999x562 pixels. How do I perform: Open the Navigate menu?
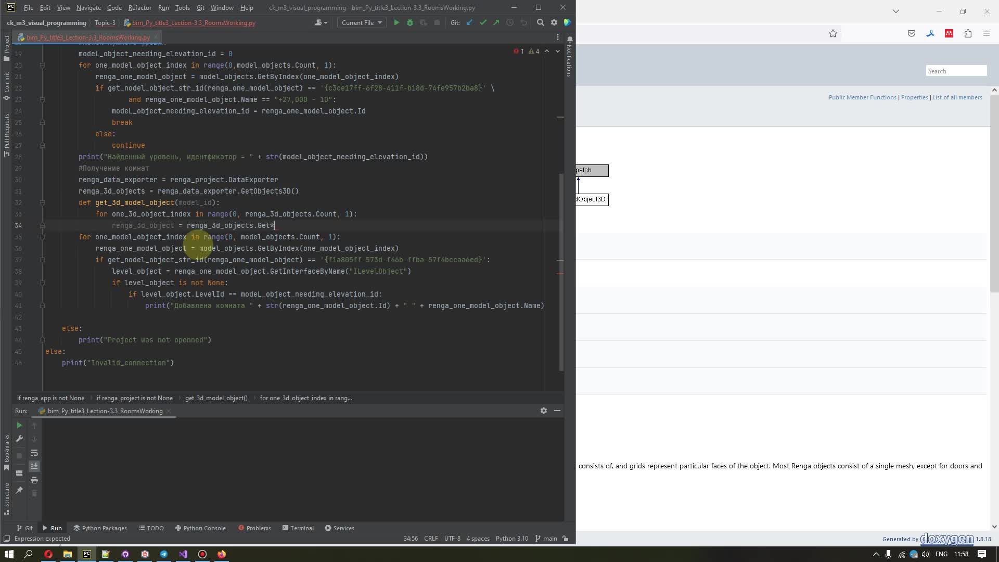click(x=88, y=8)
